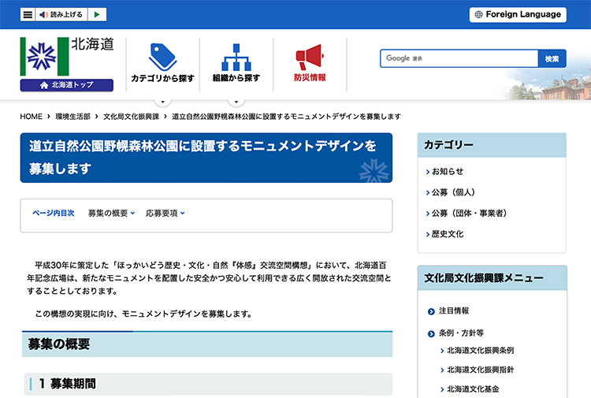Jump to 応募要項 section anchor
The width and height of the screenshot is (591, 398).
pyautogui.click(x=165, y=214)
